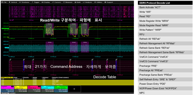Open the Utilities menu
Image resolution: width=193 pixels, height=95 pixels.
98,2
